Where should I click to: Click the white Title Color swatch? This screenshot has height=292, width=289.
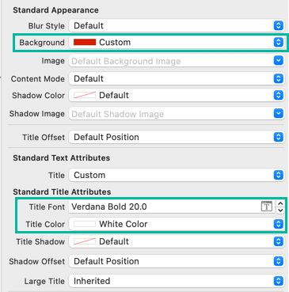[x=85, y=224]
